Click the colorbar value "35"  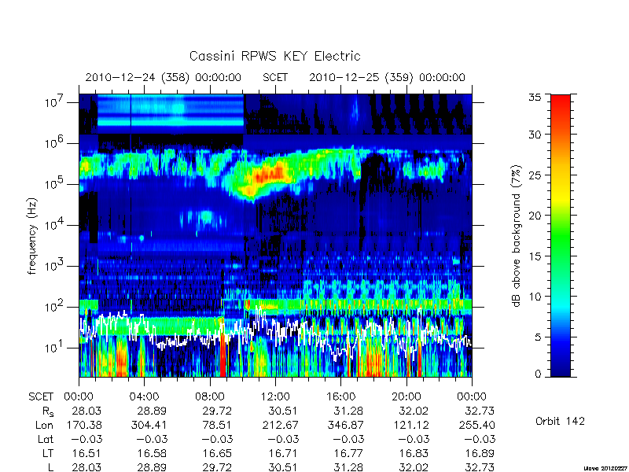point(535,97)
